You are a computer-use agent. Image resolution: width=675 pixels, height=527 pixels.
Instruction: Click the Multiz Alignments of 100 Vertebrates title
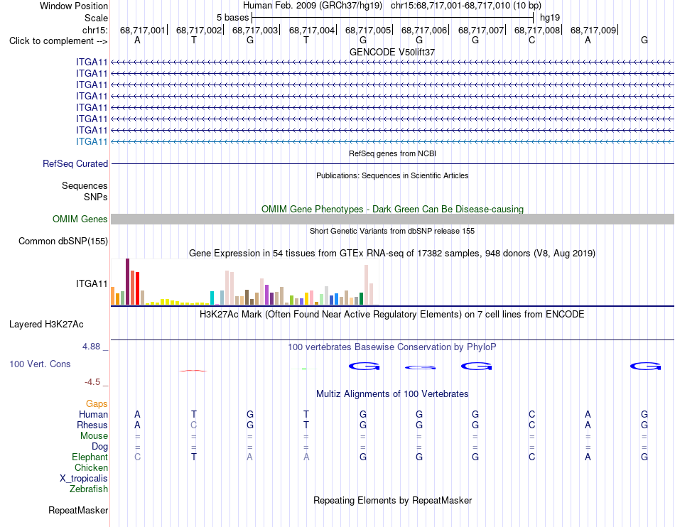[392, 393]
